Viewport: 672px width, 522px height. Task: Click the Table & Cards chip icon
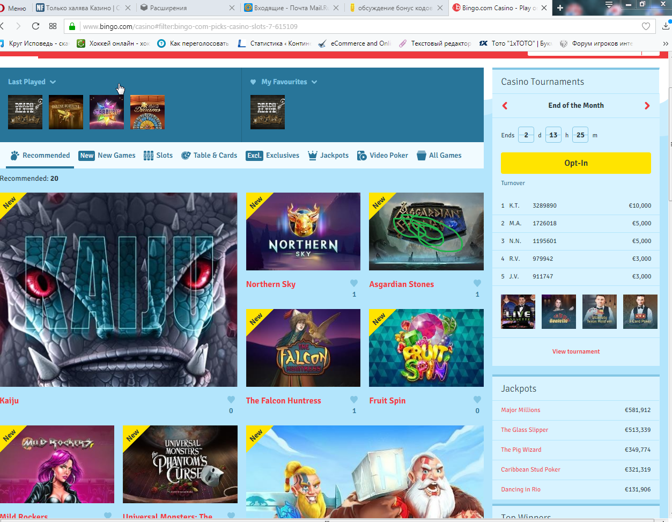(186, 156)
